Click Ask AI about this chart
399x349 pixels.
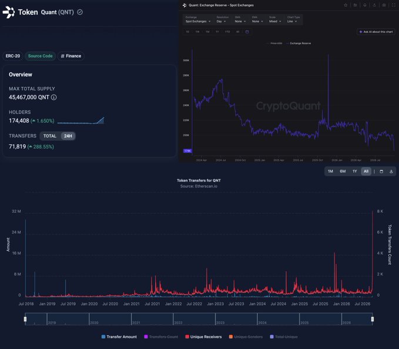(x=376, y=32)
